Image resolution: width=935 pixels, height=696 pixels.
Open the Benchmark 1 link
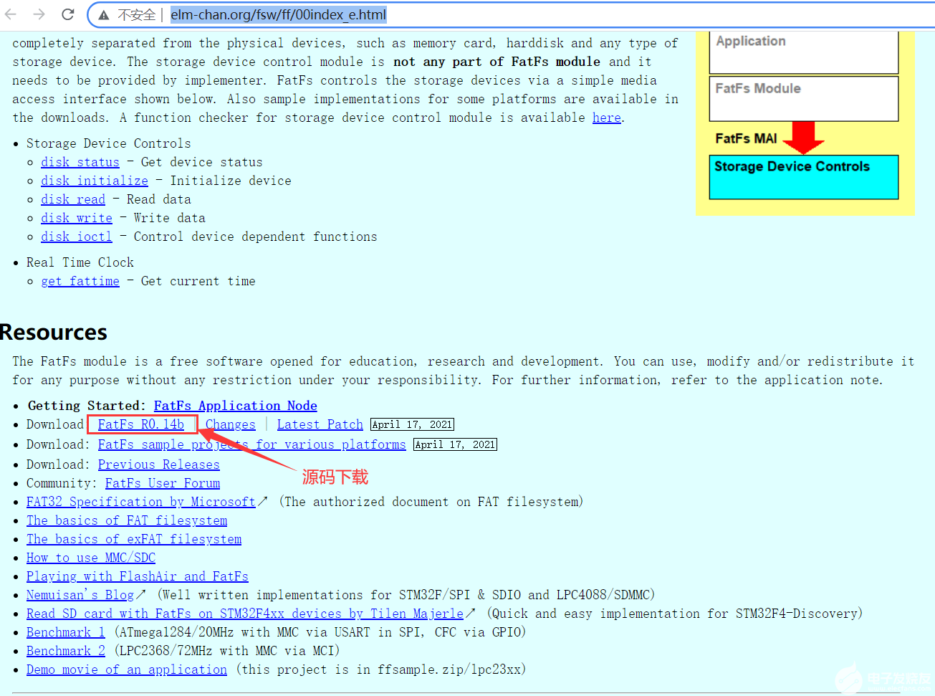pos(66,632)
